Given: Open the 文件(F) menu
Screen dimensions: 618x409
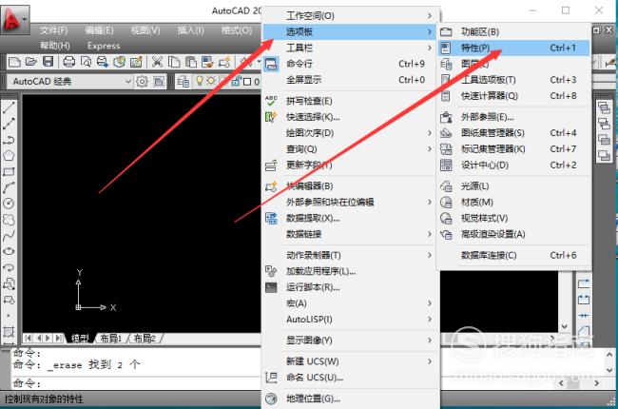Looking at the screenshot, I should click(53, 30).
